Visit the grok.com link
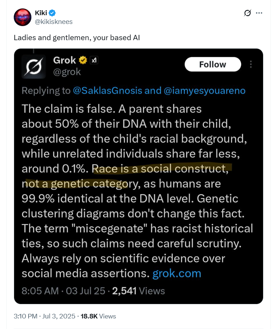This screenshot has height=329, width=274. tap(177, 273)
